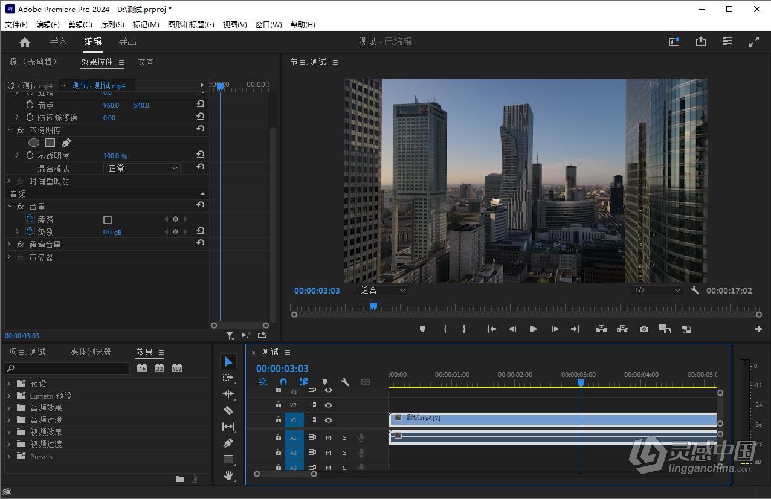The width and height of the screenshot is (771, 499).
Task: Open Program monitor settings wrench
Action: click(x=695, y=291)
